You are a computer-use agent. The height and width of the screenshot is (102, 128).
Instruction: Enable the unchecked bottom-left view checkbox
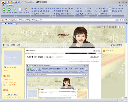click(x=100, y=14)
